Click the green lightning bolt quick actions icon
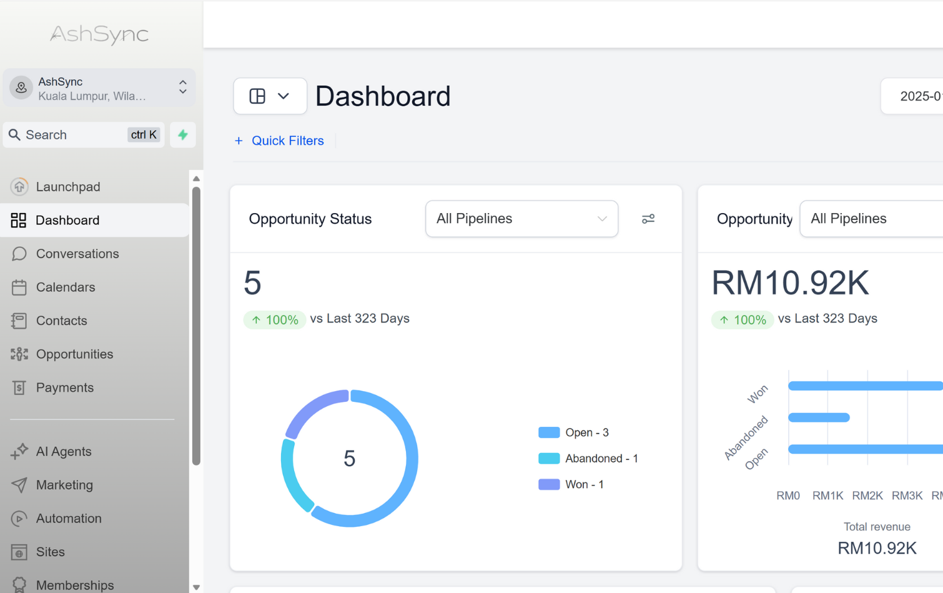 pyautogui.click(x=183, y=135)
